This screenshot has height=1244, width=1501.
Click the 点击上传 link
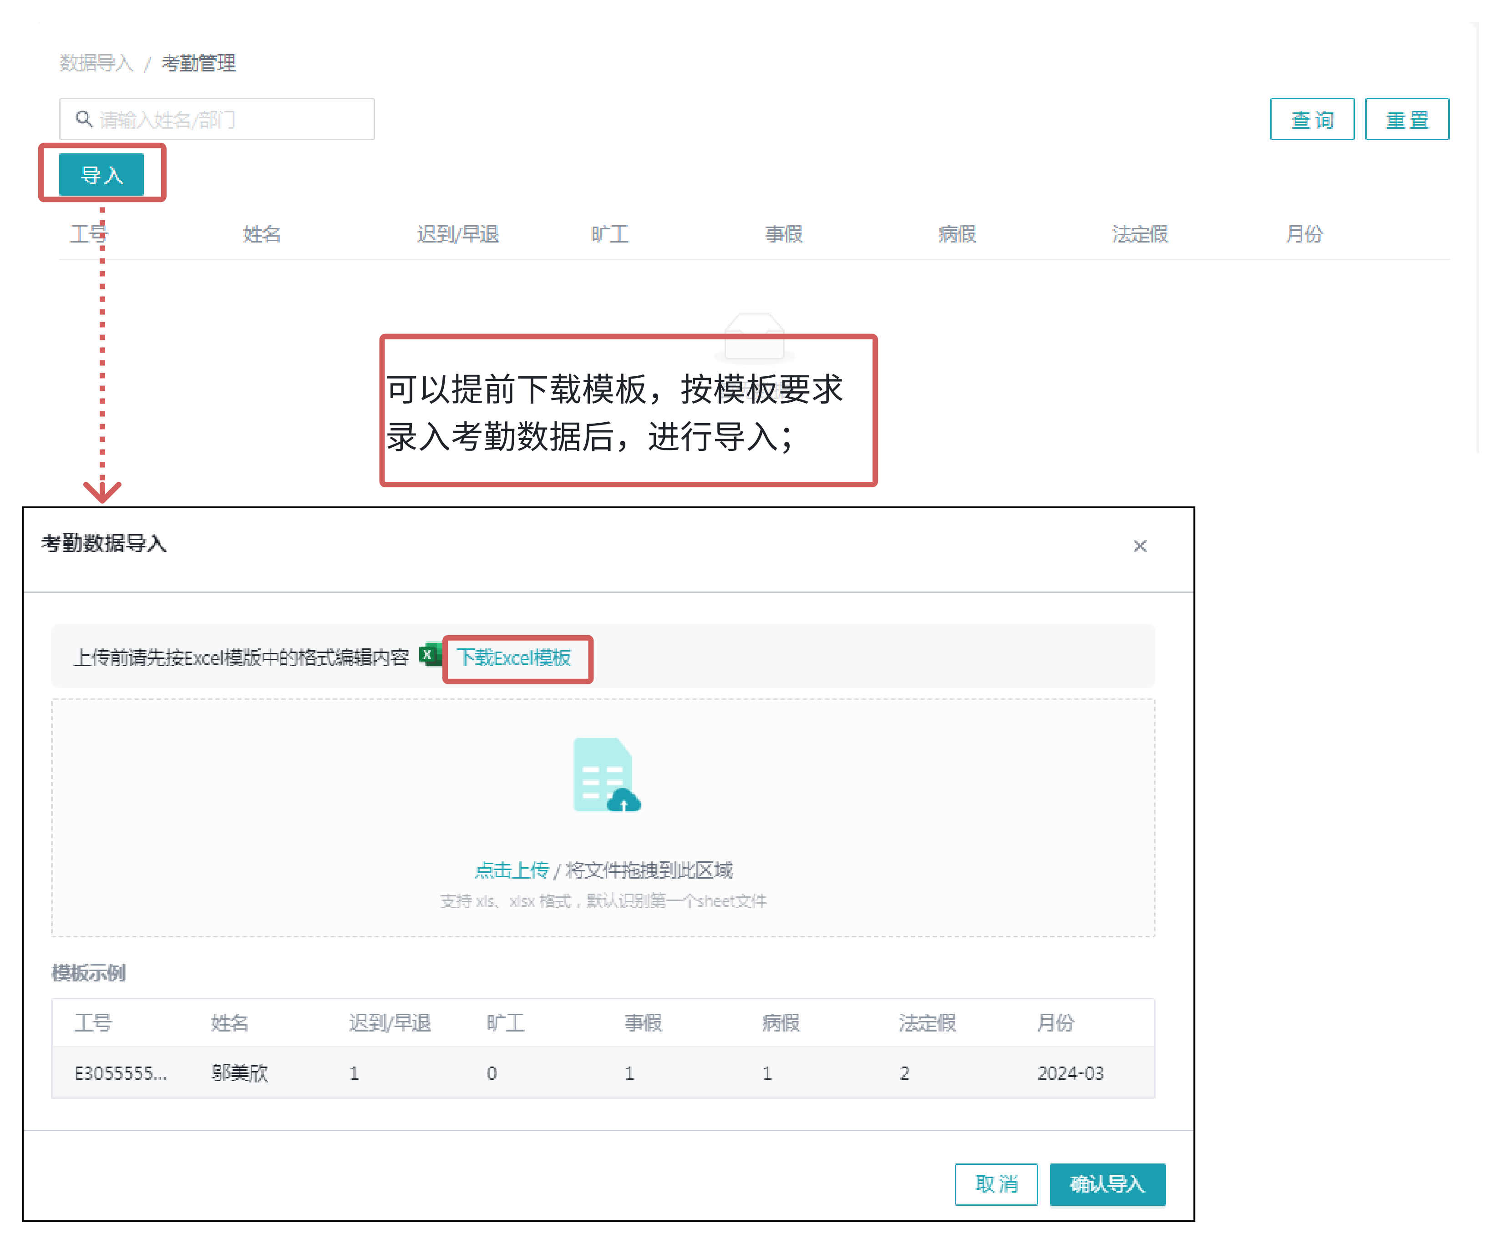[511, 870]
